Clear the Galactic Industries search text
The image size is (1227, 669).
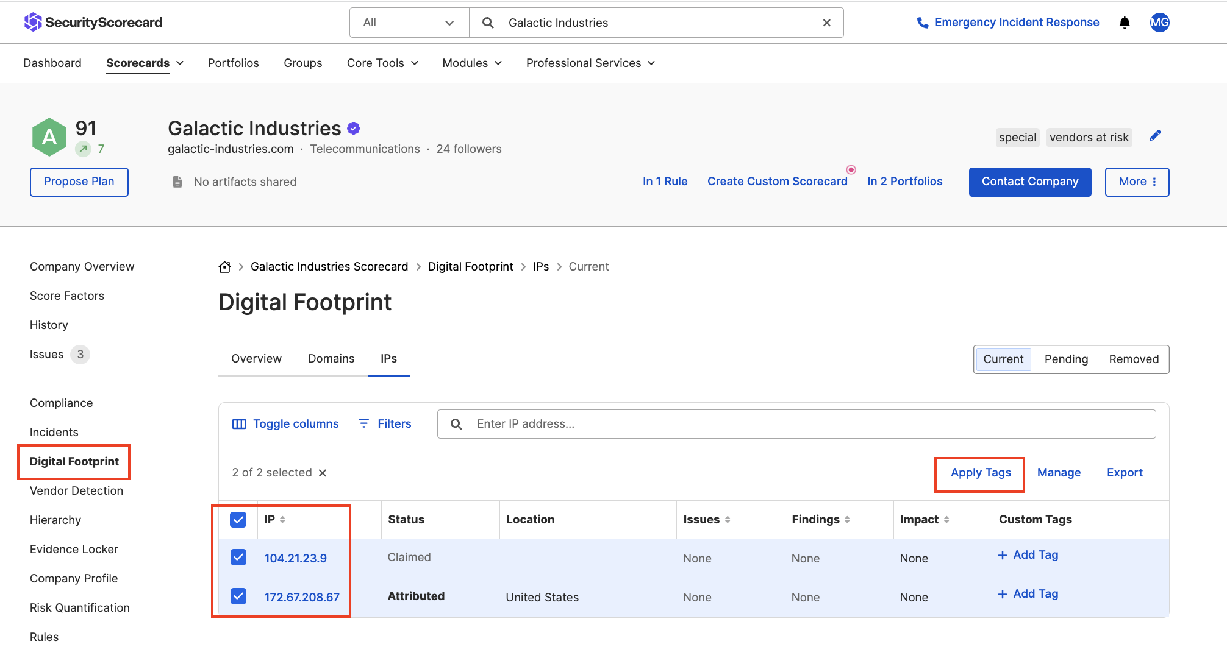[827, 23]
